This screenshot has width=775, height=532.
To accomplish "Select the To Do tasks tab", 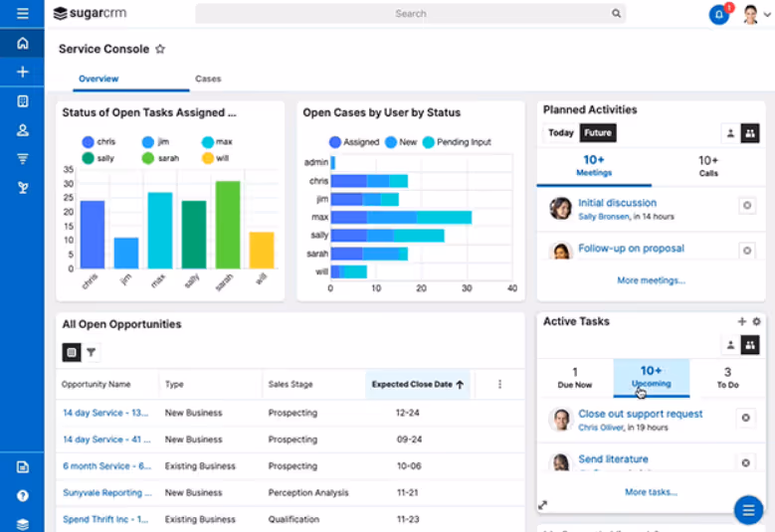I will (727, 378).
